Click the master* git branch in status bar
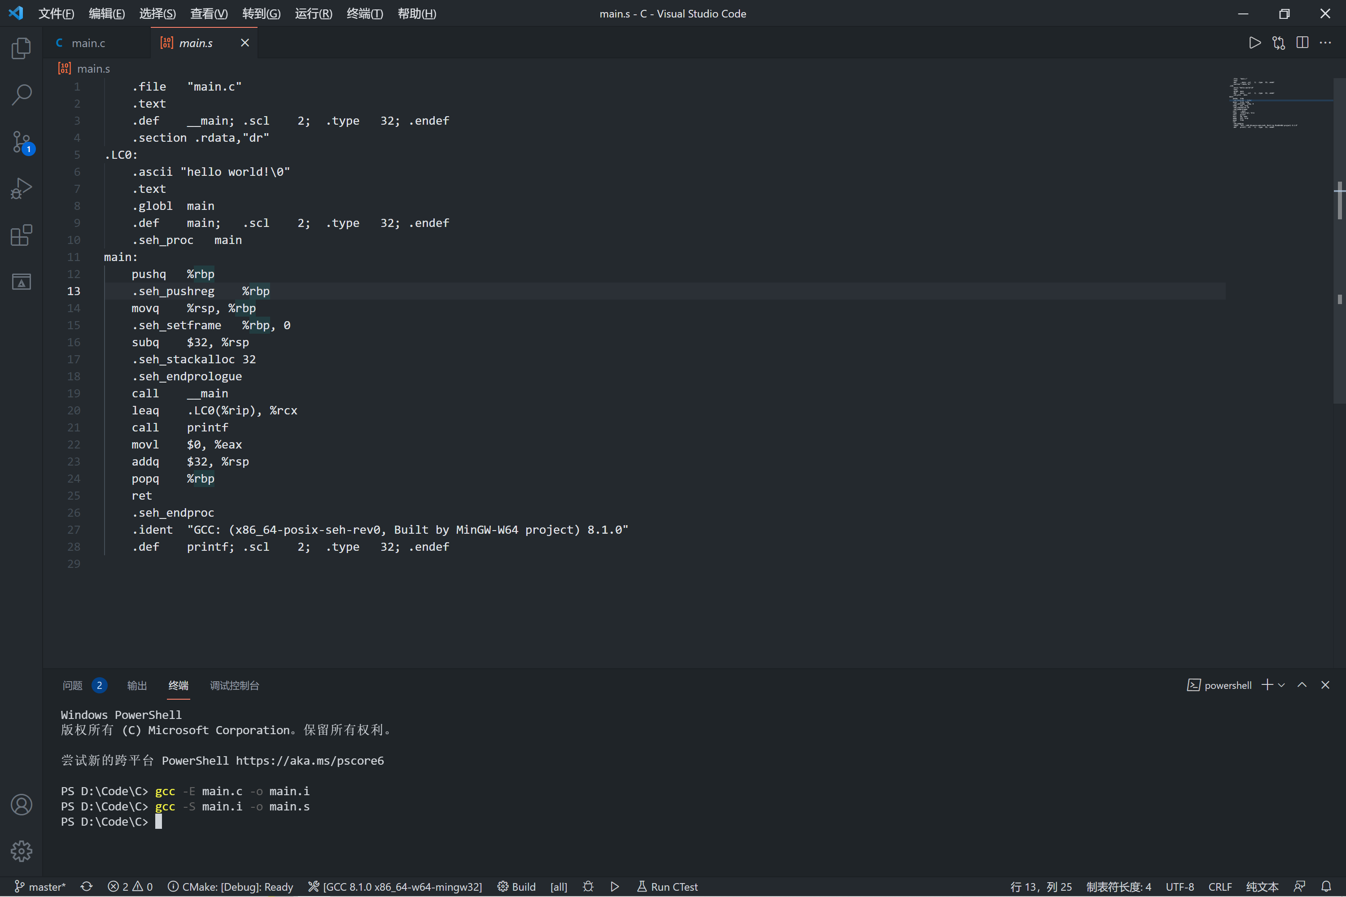 point(40,887)
